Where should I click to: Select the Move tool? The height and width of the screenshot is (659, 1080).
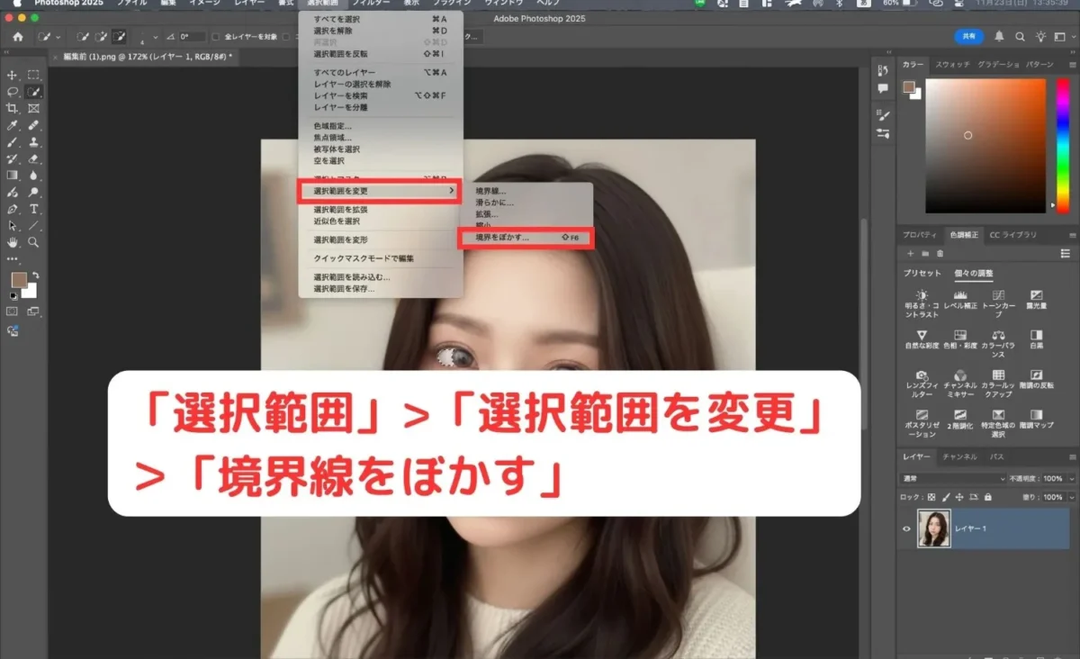pos(13,75)
